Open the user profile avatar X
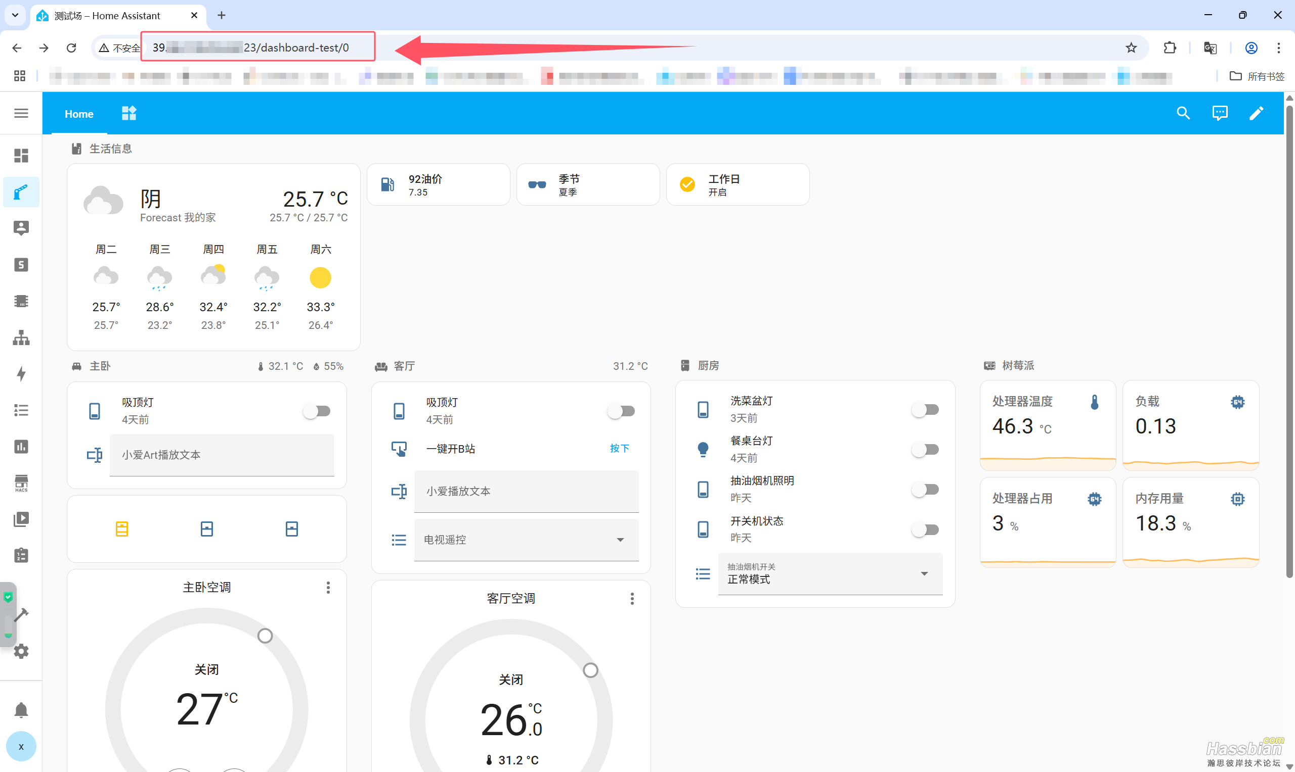Image resolution: width=1295 pixels, height=772 pixels. (x=21, y=747)
